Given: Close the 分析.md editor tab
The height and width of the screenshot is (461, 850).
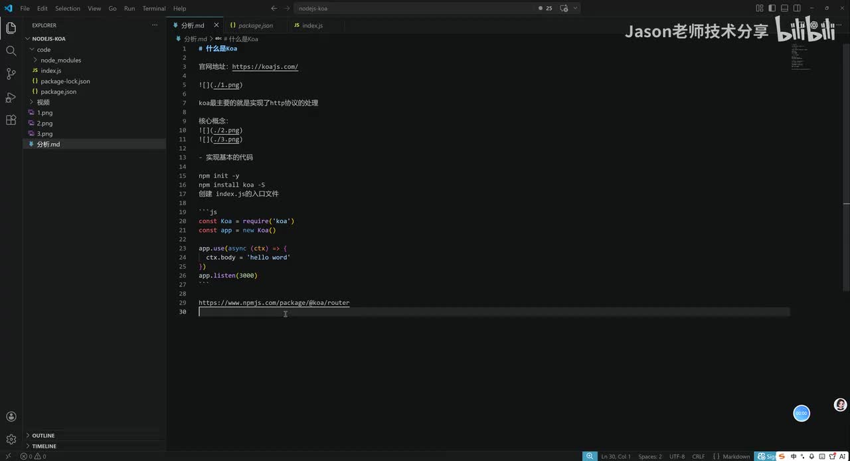Looking at the screenshot, I should 216,25.
